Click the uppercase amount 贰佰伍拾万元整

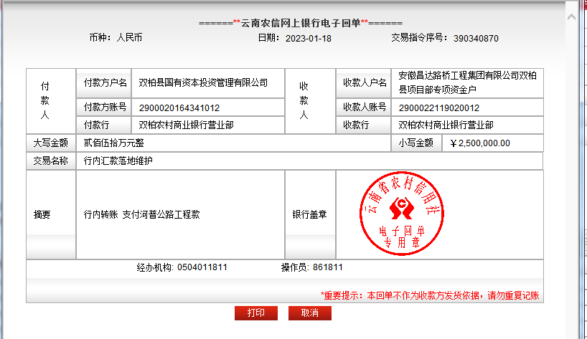113,143
